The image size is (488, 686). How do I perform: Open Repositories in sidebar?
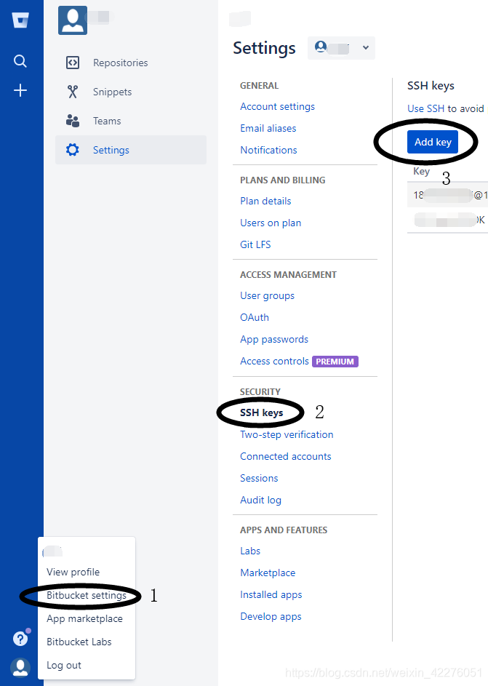pyautogui.click(x=120, y=63)
